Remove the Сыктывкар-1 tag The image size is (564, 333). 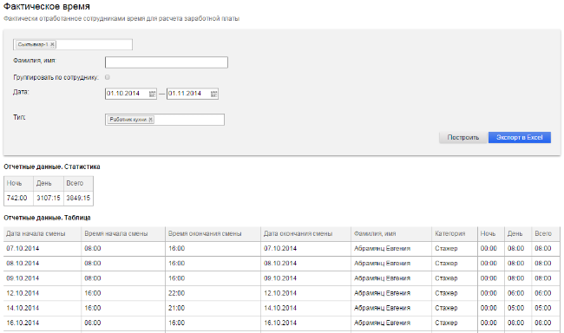52,44
